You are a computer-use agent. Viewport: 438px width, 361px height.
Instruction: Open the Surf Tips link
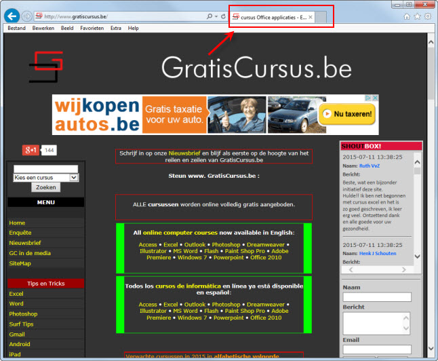pos(21,324)
